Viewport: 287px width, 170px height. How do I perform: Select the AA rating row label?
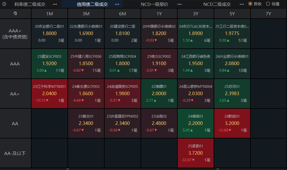pyautogui.click(x=15, y=123)
